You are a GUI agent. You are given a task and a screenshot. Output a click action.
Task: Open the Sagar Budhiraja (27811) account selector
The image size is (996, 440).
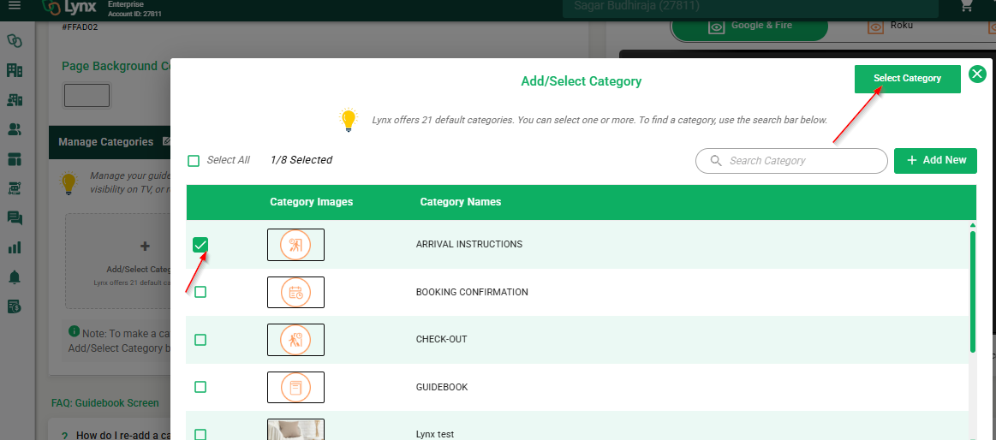click(x=750, y=7)
